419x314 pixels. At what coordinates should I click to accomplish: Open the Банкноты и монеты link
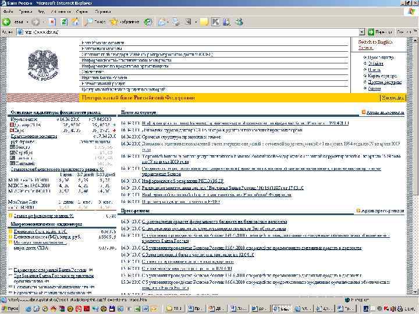pyautogui.click(x=101, y=49)
